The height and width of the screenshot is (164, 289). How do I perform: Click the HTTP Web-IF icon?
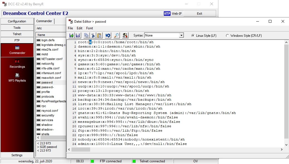(167, 14)
